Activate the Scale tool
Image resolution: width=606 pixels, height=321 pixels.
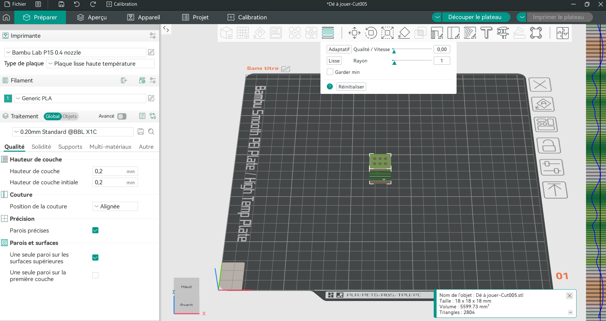387,33
